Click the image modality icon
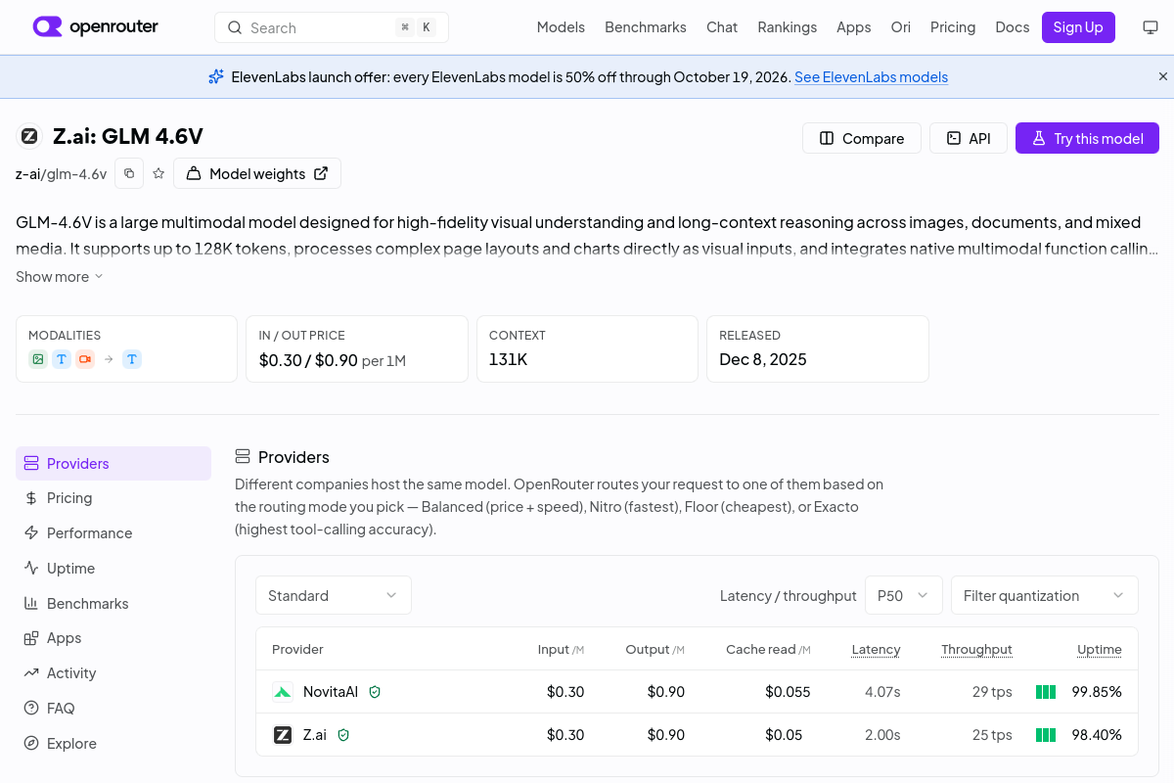1174x783 pixels. (x=37, y=359)
